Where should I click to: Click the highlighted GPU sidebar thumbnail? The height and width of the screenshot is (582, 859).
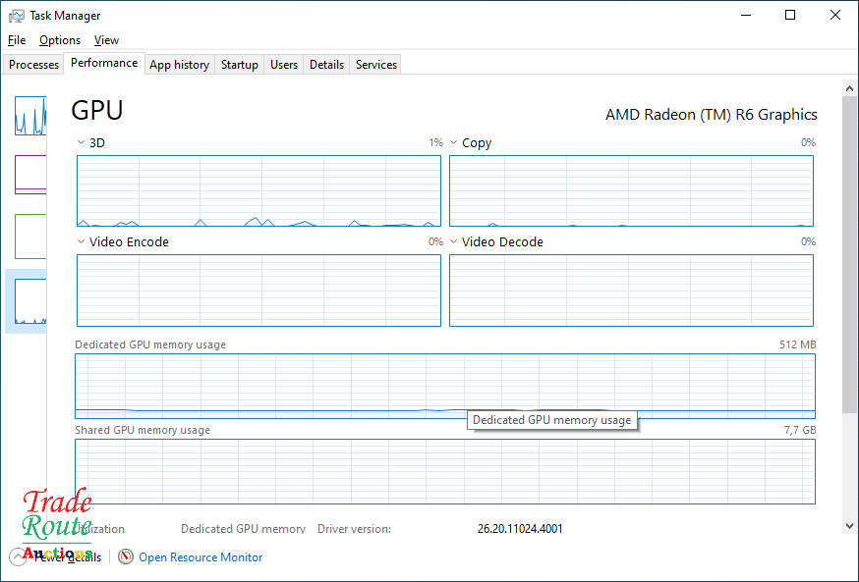click(30, 301)
